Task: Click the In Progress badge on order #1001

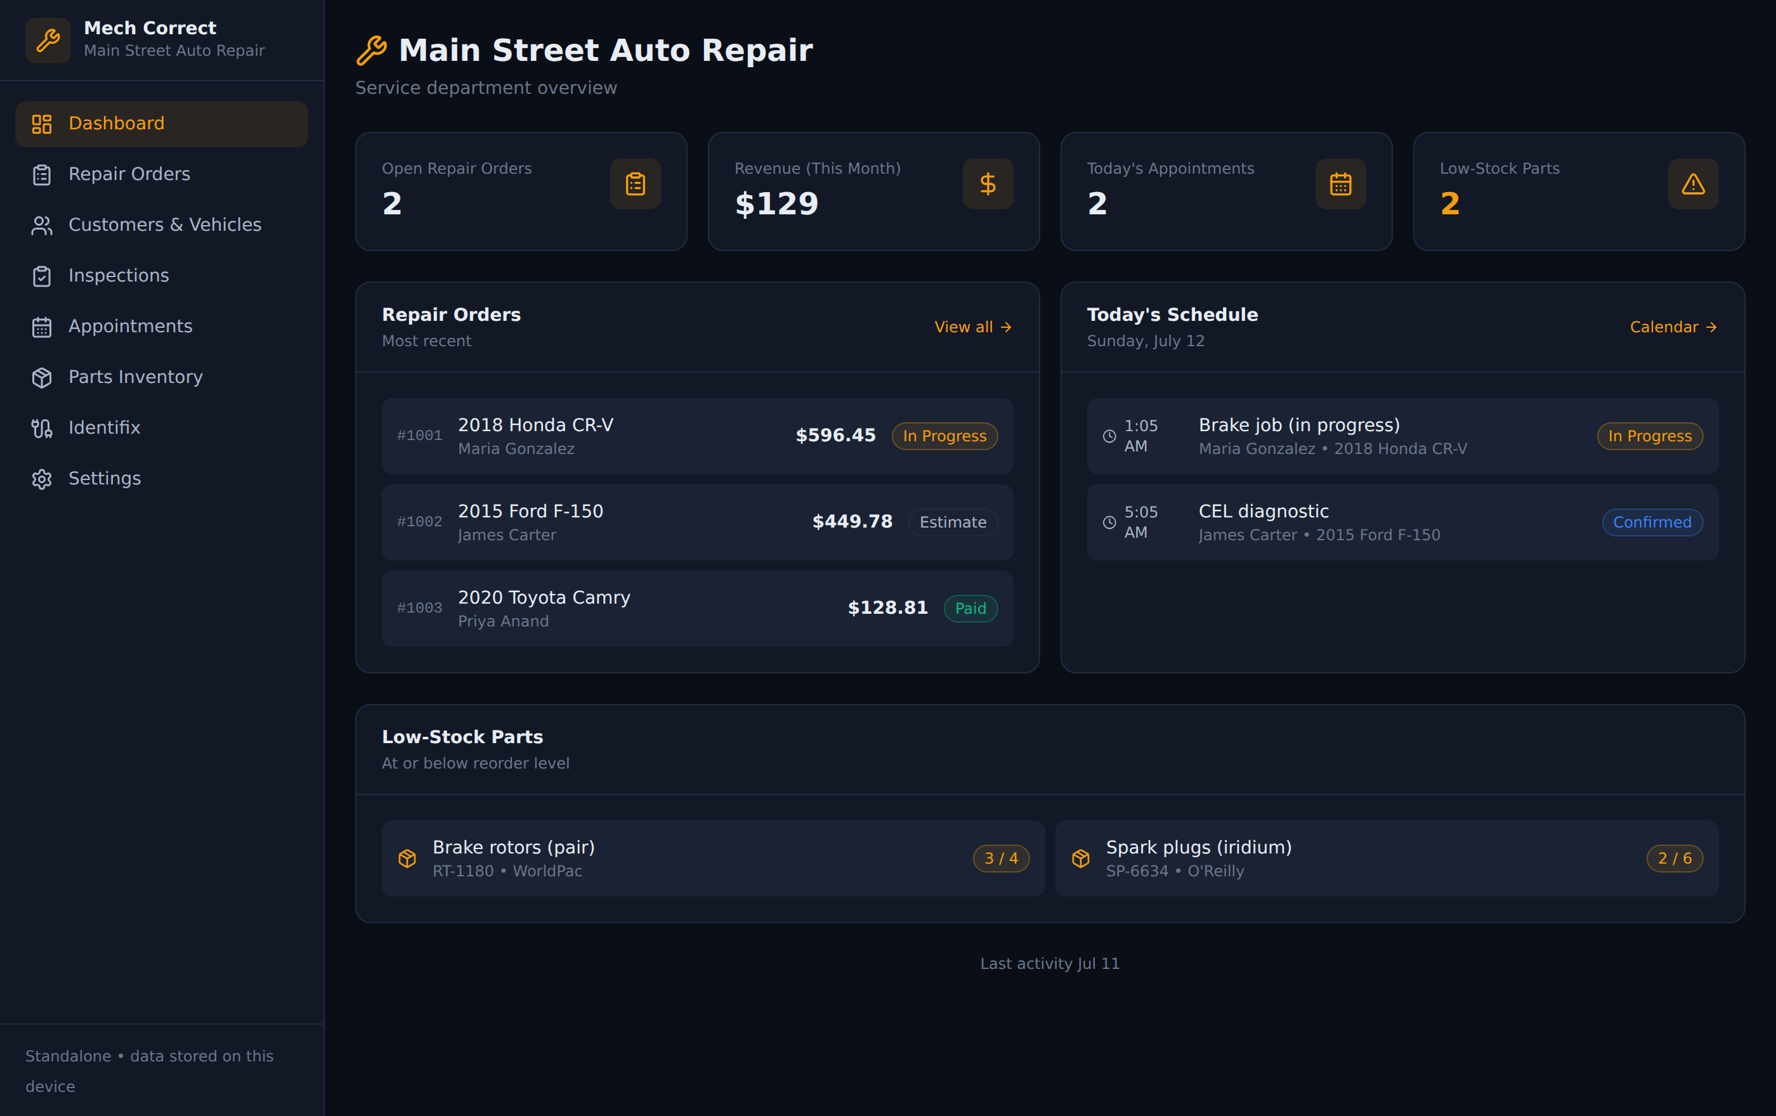Action: [x=944, y=436]
